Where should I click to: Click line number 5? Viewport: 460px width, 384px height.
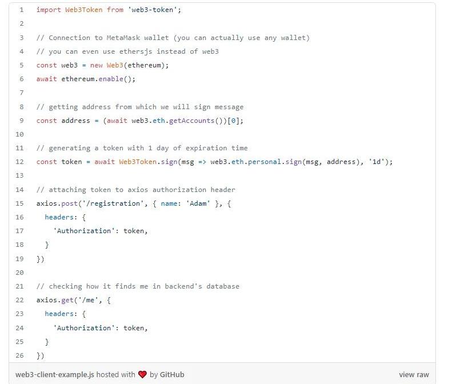coord(21,65)
